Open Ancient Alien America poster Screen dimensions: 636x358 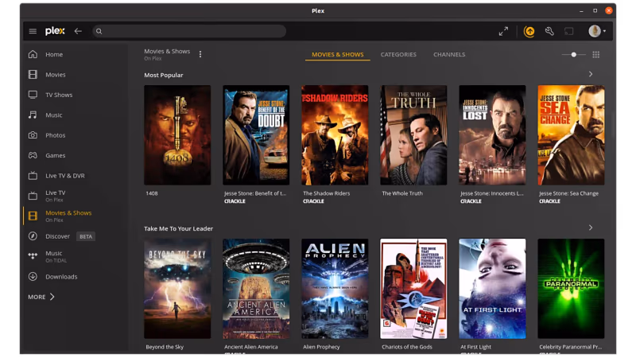coord(256,289)
